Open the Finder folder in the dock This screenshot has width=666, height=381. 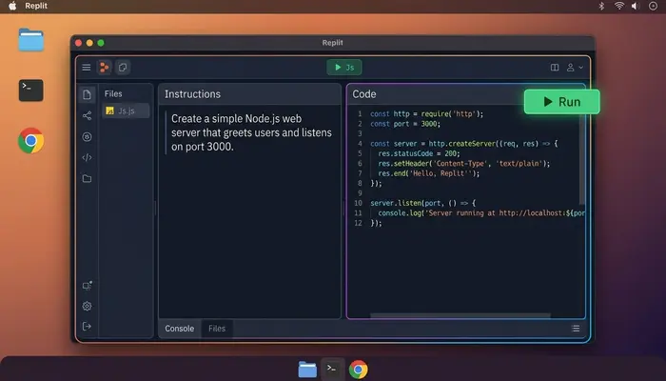point(307,370)
